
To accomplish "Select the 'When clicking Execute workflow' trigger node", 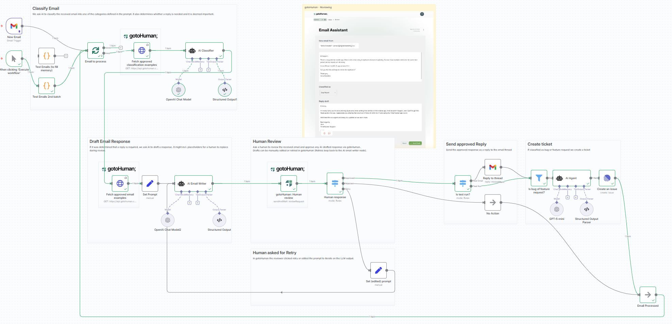I will (x=14, y=59).
